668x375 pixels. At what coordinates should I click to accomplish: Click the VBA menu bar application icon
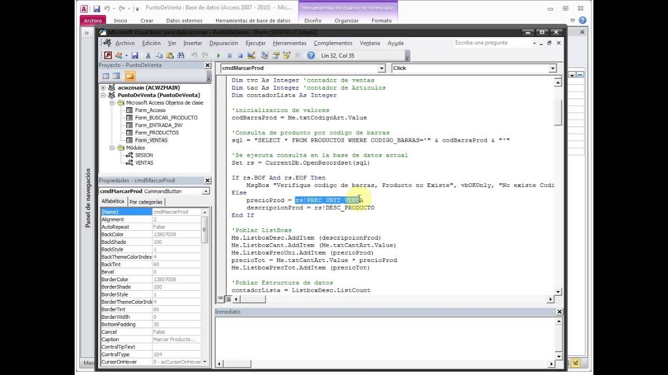tap(107, 43)
